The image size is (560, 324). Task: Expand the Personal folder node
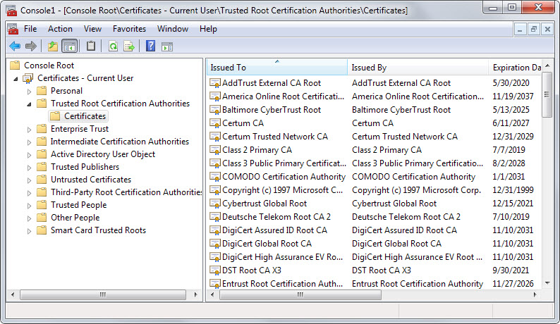click(30, 92)
